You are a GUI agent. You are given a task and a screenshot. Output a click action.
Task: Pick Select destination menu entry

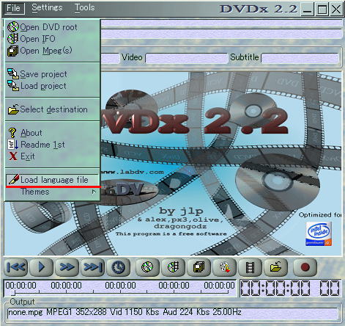pos(53,109)
